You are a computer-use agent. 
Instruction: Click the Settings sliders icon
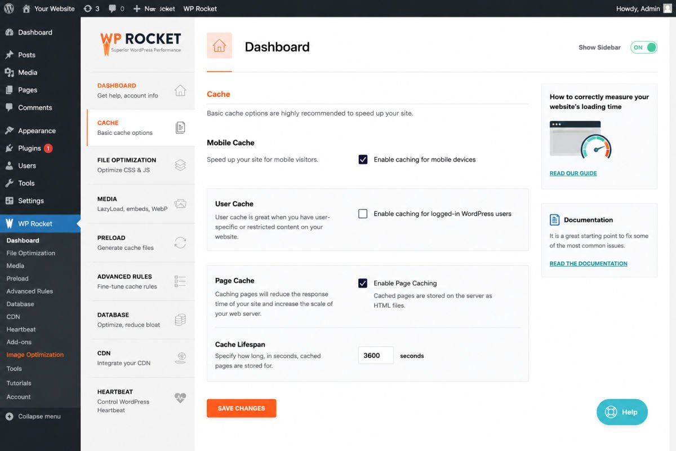9,201
